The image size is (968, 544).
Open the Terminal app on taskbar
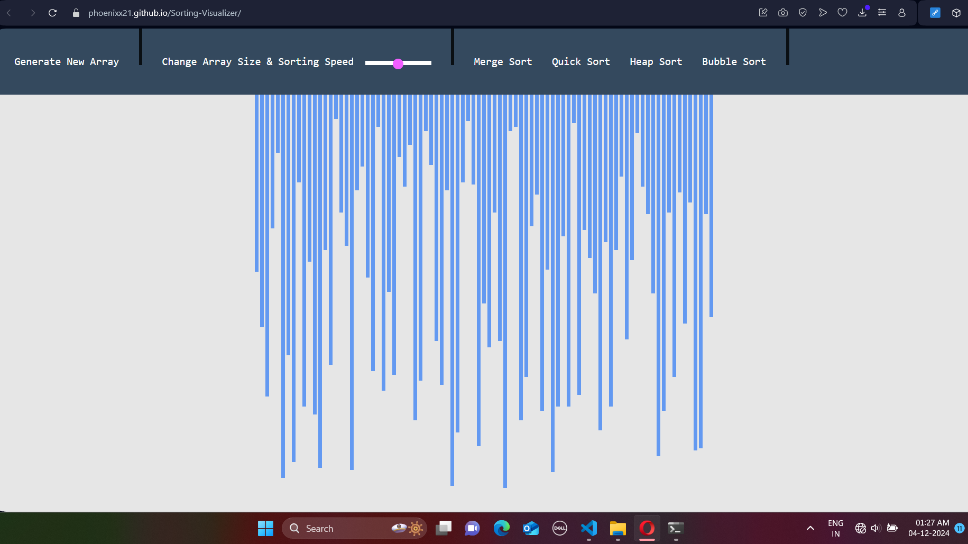[x=676, y=528]
